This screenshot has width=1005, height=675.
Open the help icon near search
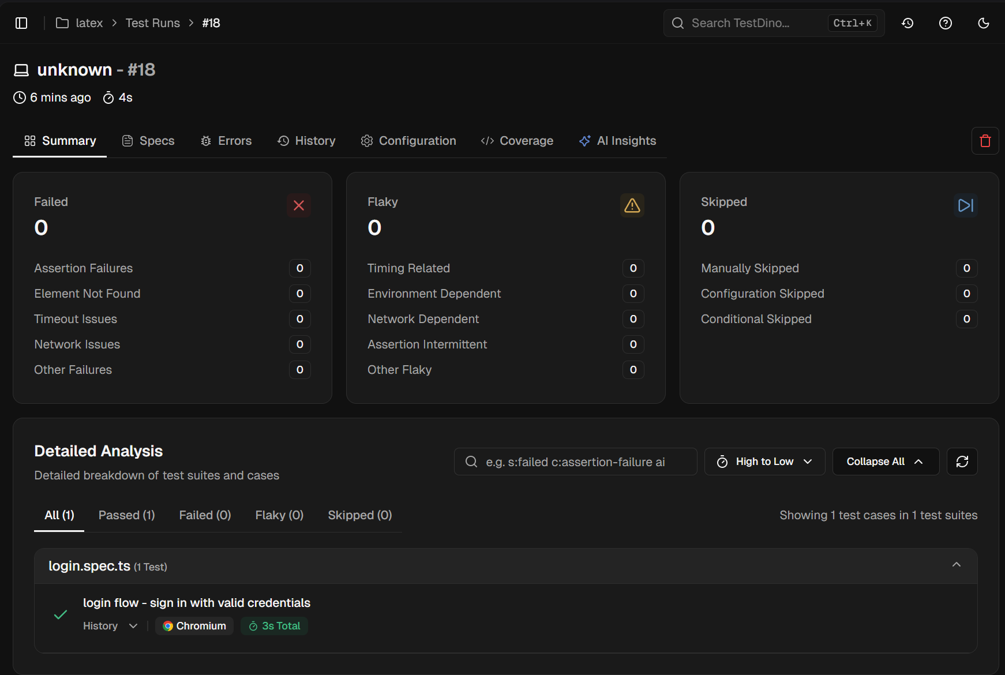946,23
